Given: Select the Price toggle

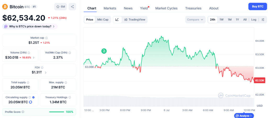Looking at the screenshot, I should coord(90,20).
